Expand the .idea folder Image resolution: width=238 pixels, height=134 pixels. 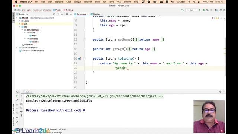pos(19,21)
